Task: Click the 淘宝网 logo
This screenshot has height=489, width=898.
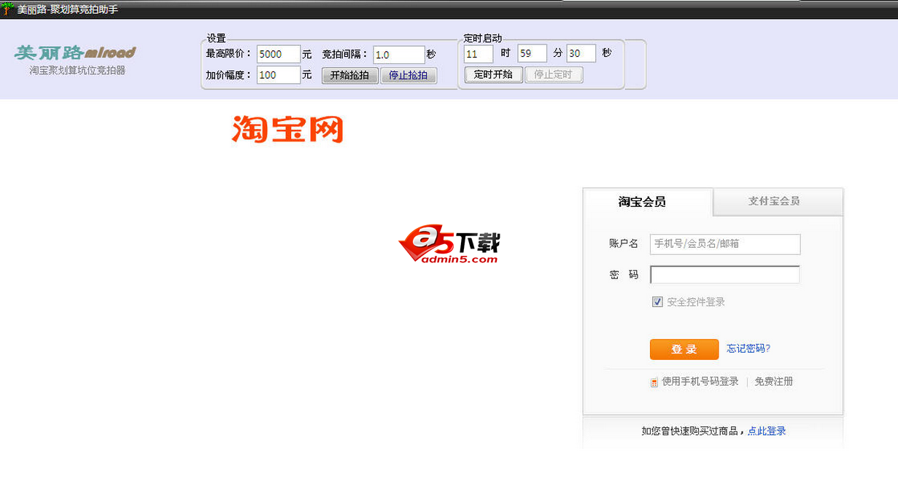Action: pos(287,128)
